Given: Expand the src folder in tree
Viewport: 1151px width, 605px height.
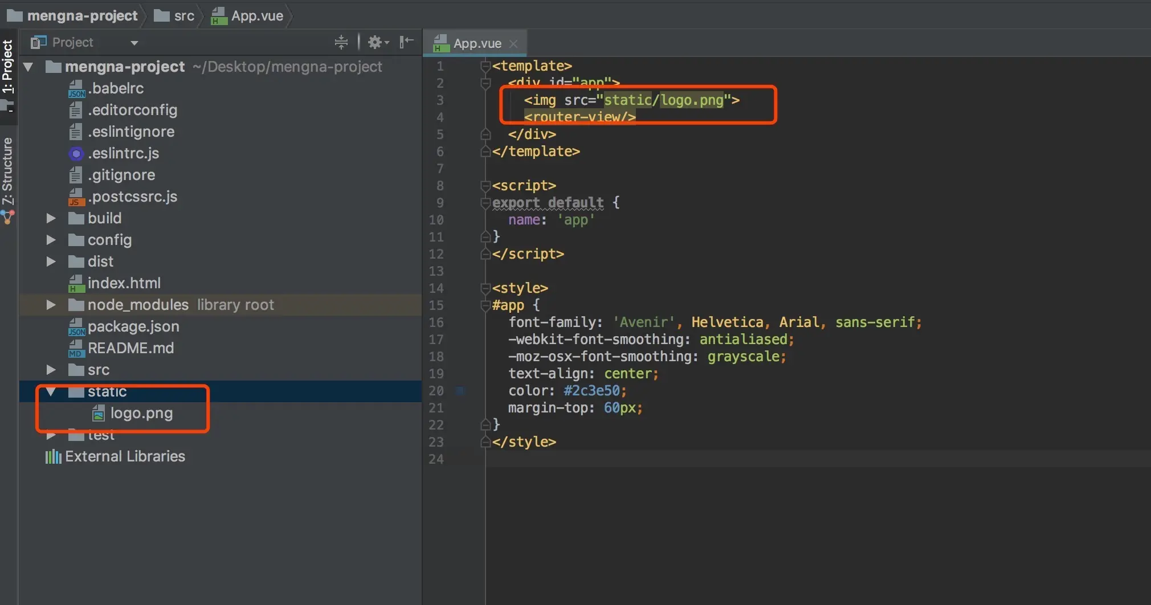Looking at the screenshot, I should (x=51, y=370).
